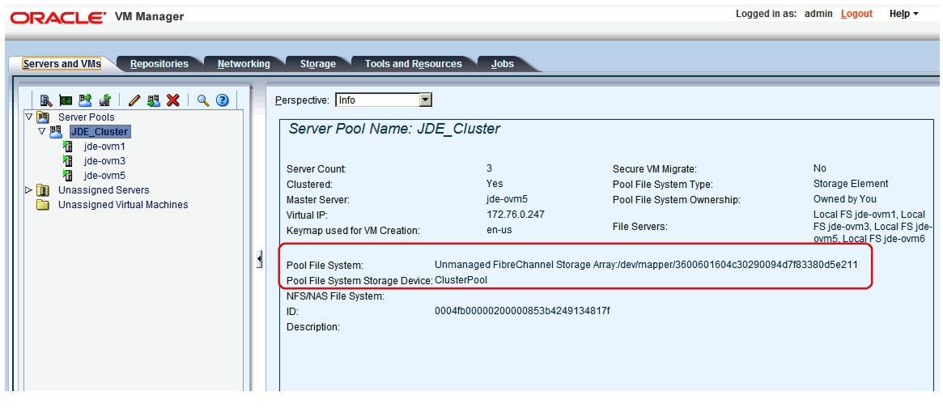Viewport: 943px width, 417px height.
Task: Click the Secure VM Migrate label
Action: pos(654,169)
